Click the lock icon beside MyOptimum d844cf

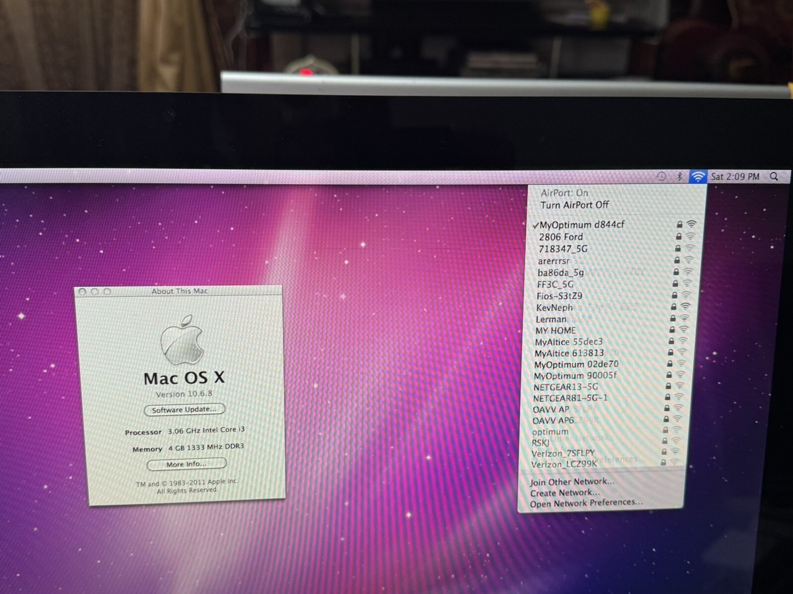[679, 224]
